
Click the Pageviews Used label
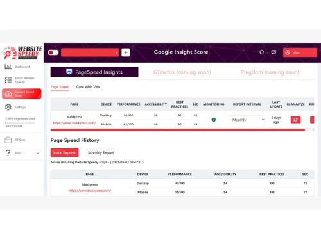tap(20, 118)
